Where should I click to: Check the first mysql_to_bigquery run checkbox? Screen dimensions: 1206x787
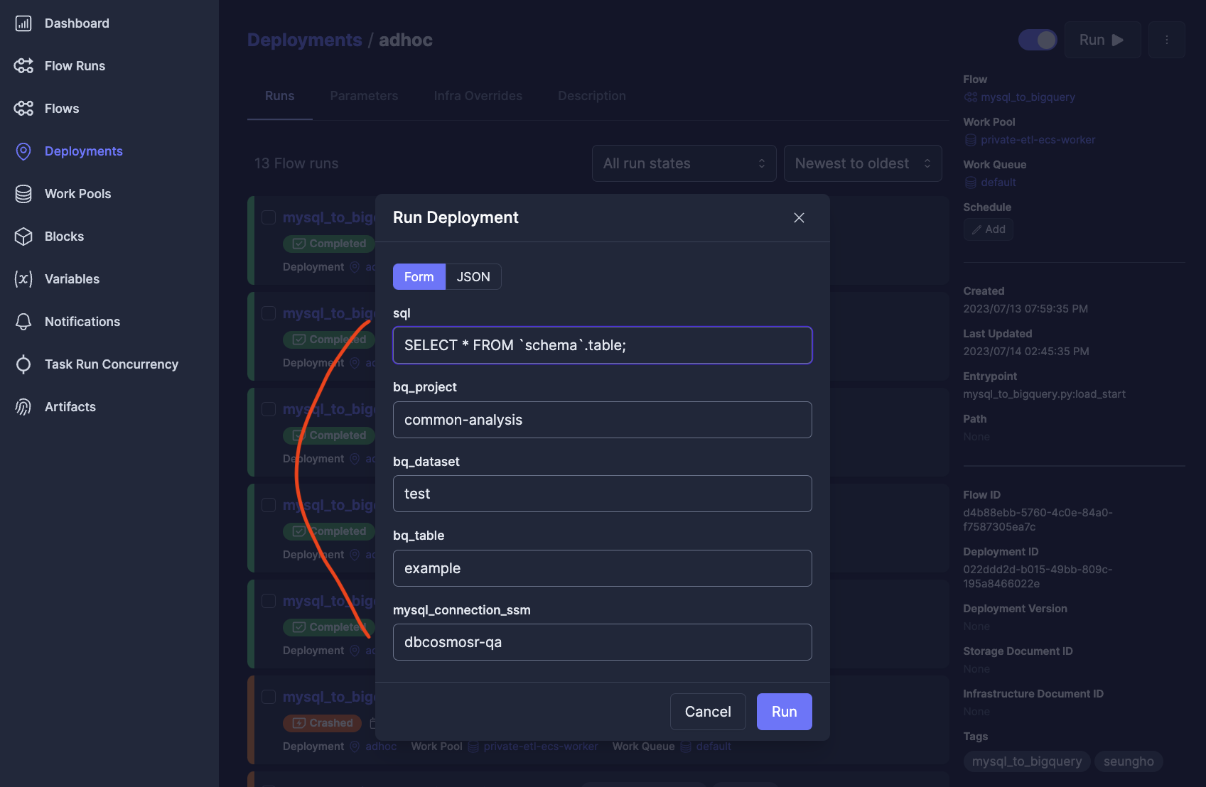coord(269,217)
